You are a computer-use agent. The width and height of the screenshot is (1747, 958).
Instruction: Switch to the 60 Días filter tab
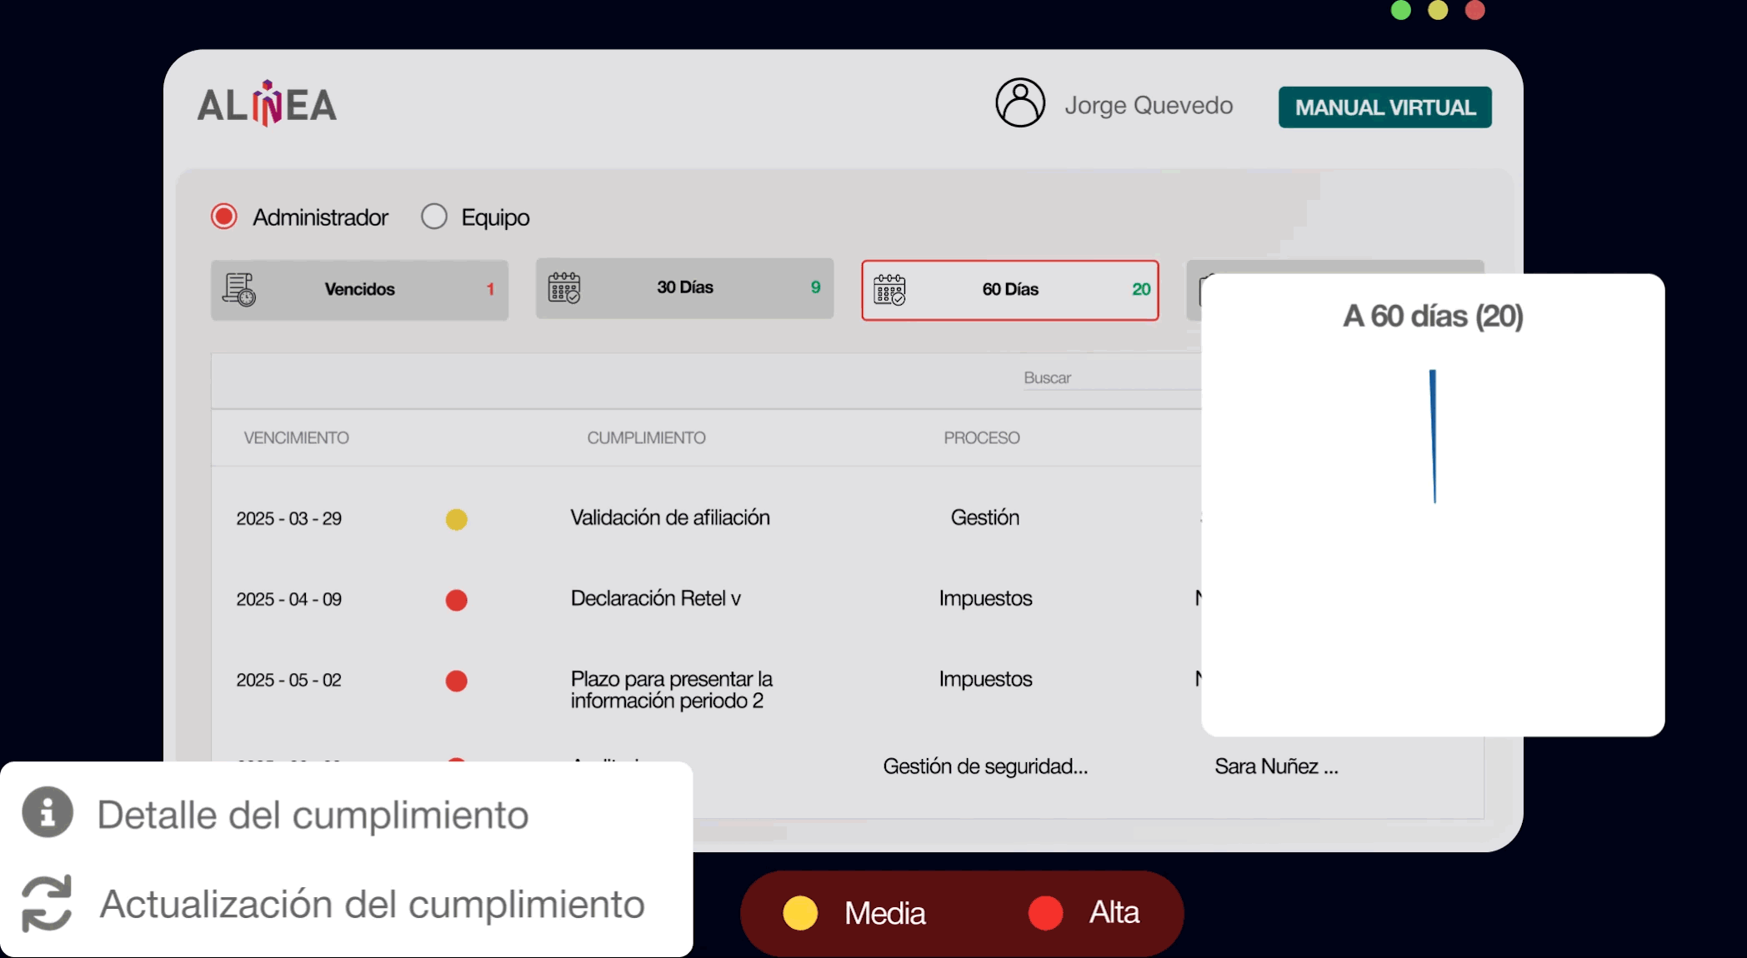point(1009,291)
